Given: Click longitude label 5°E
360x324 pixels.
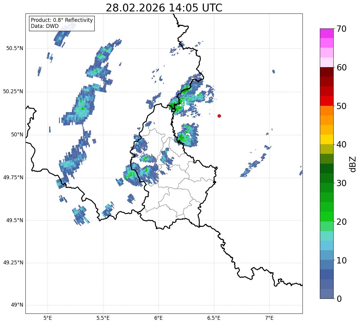Looking at the screenshot, I should coord(48,318).
